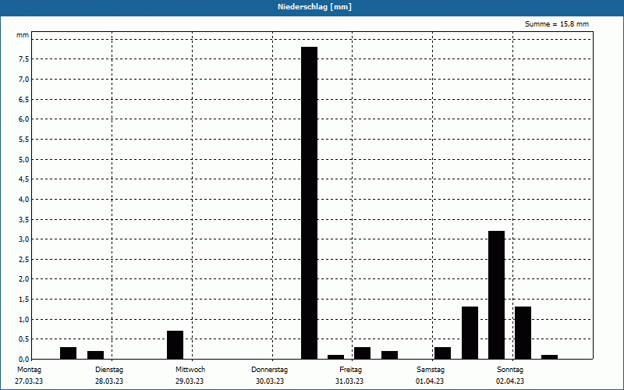Click the tiny 0,1 mm bar on Sonntag
The height and width of the screenshot is (390, 624).
click(x=550, y=357)
